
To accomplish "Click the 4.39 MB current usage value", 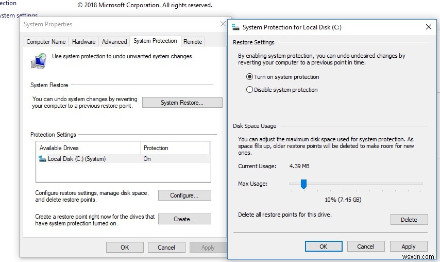I will pos(299,166).
